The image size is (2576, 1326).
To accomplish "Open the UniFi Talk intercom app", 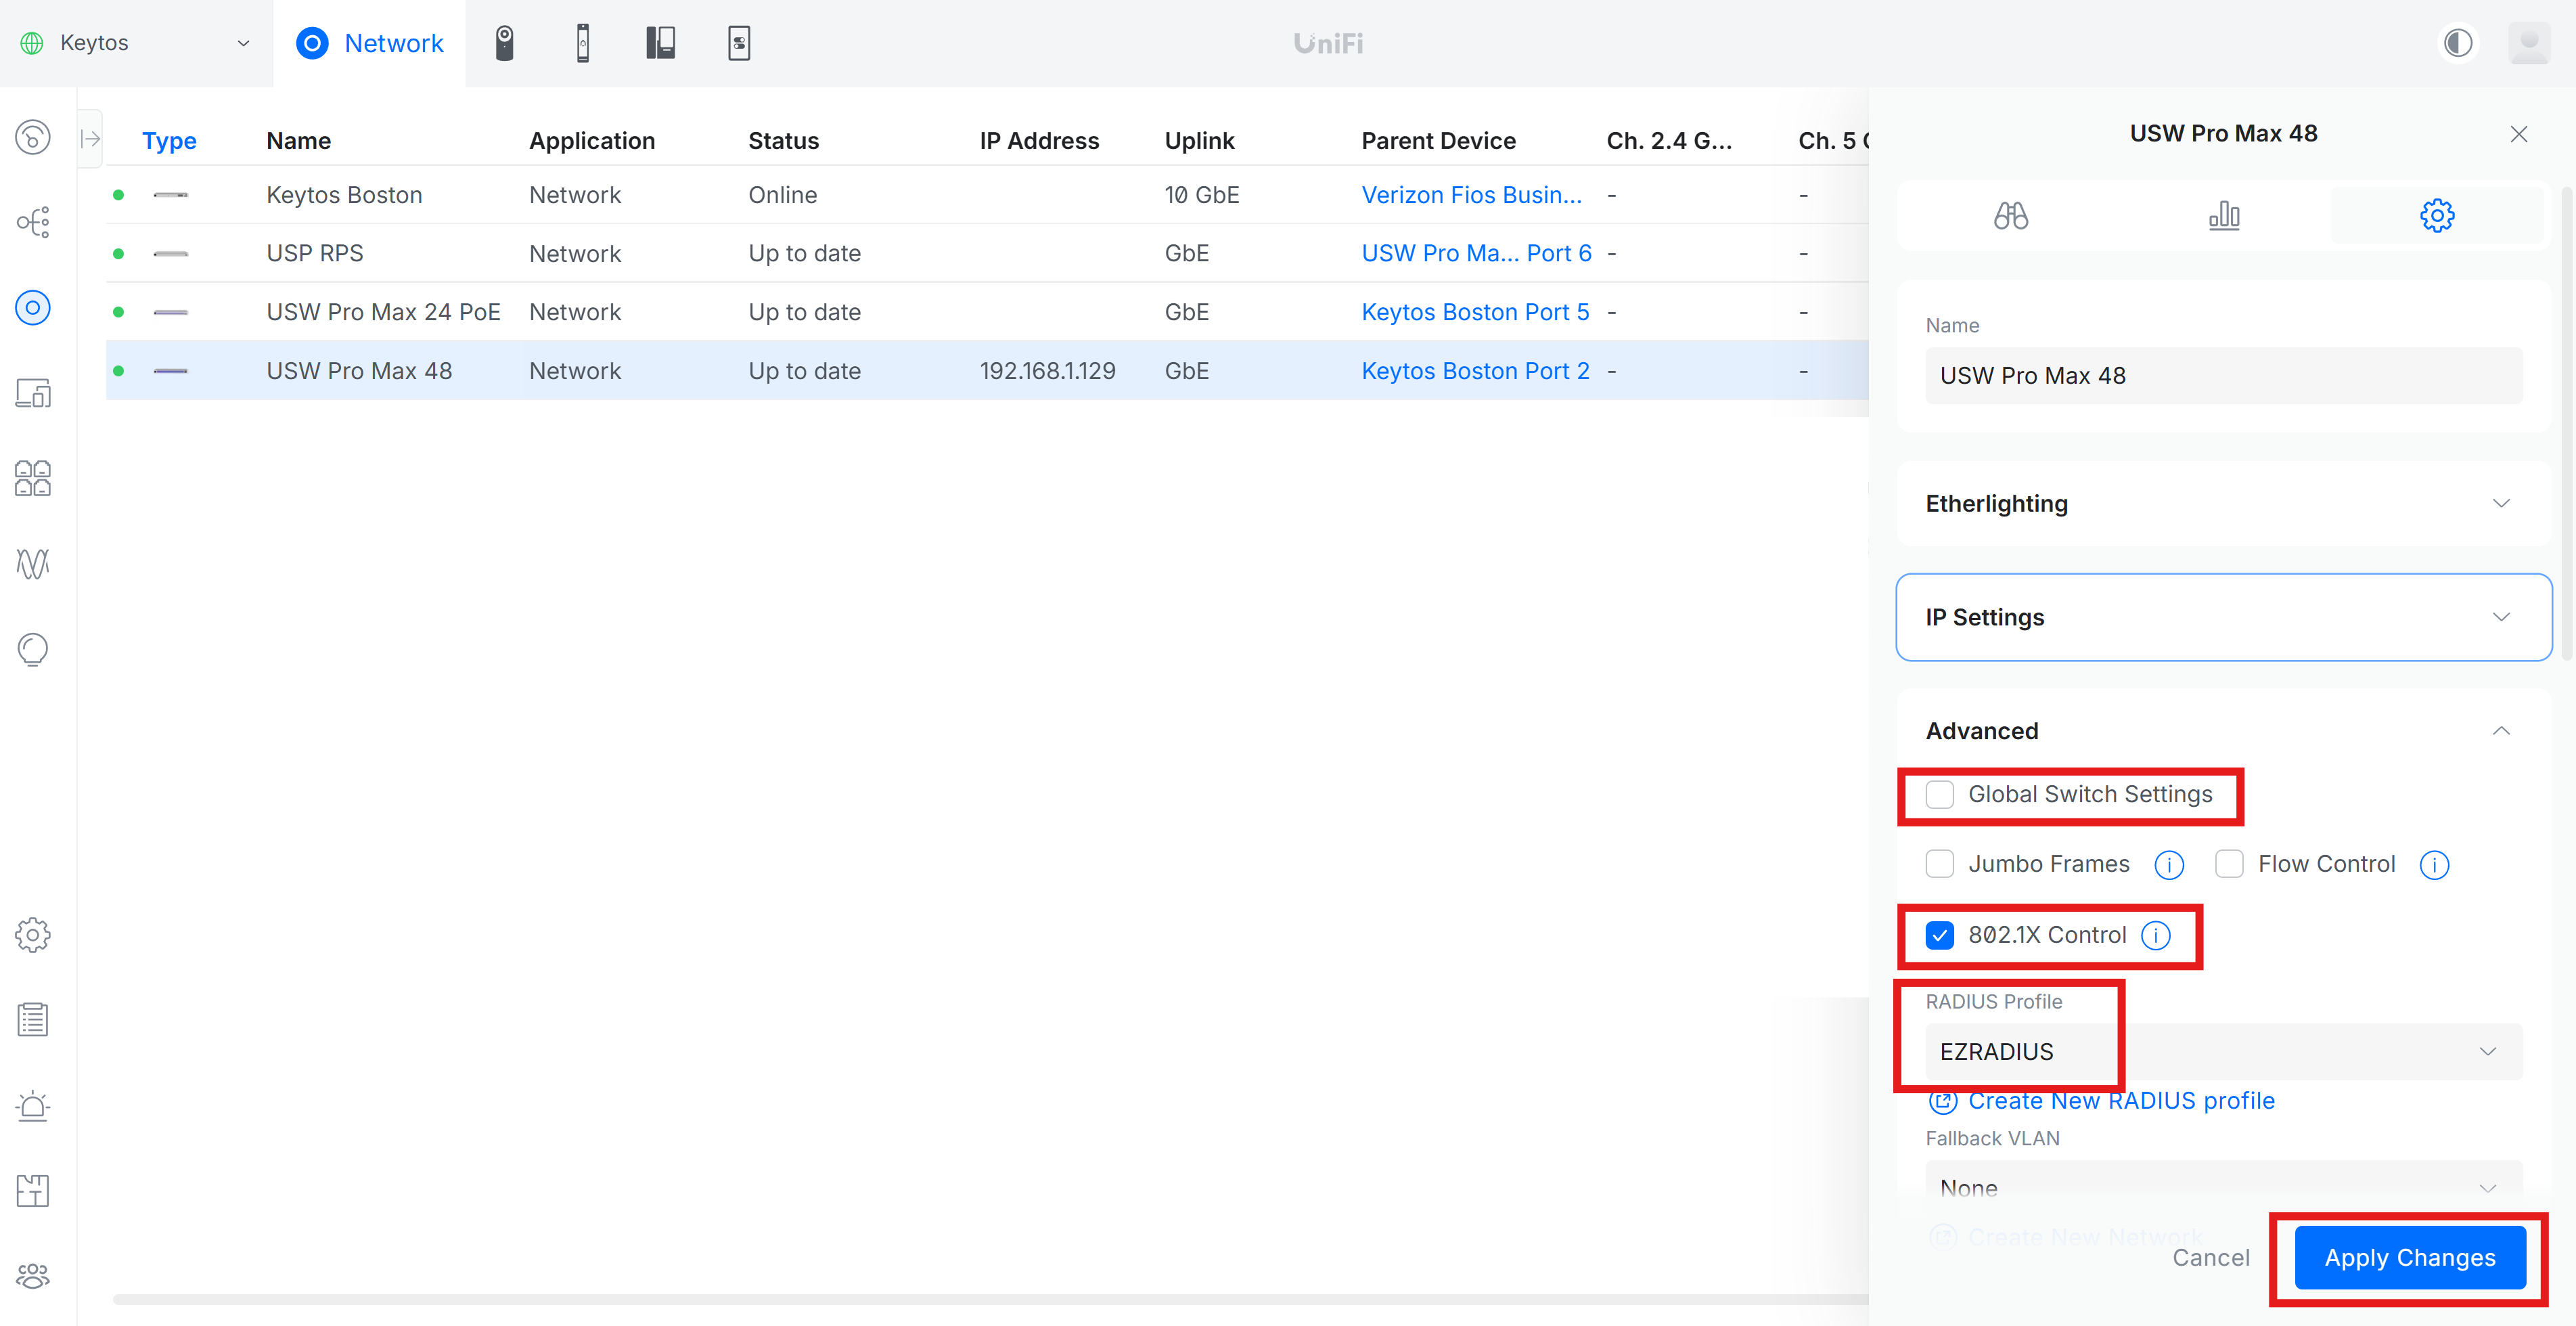I will (661, 42).
